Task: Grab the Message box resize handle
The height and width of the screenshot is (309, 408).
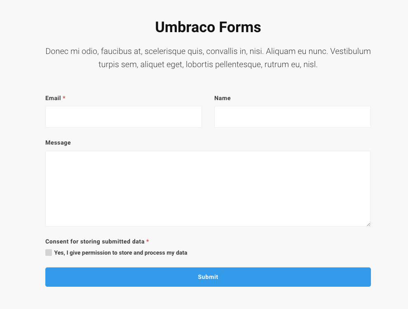Action: [369, 224]
